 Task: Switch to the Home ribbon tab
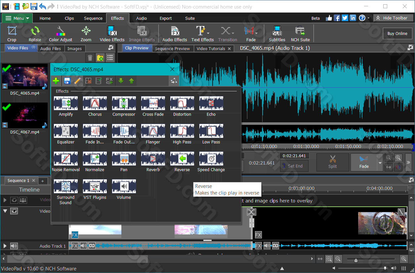[x=45, y=18]
